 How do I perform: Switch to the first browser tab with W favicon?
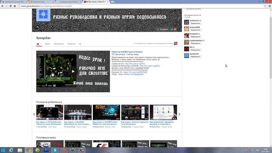point(14,2)
